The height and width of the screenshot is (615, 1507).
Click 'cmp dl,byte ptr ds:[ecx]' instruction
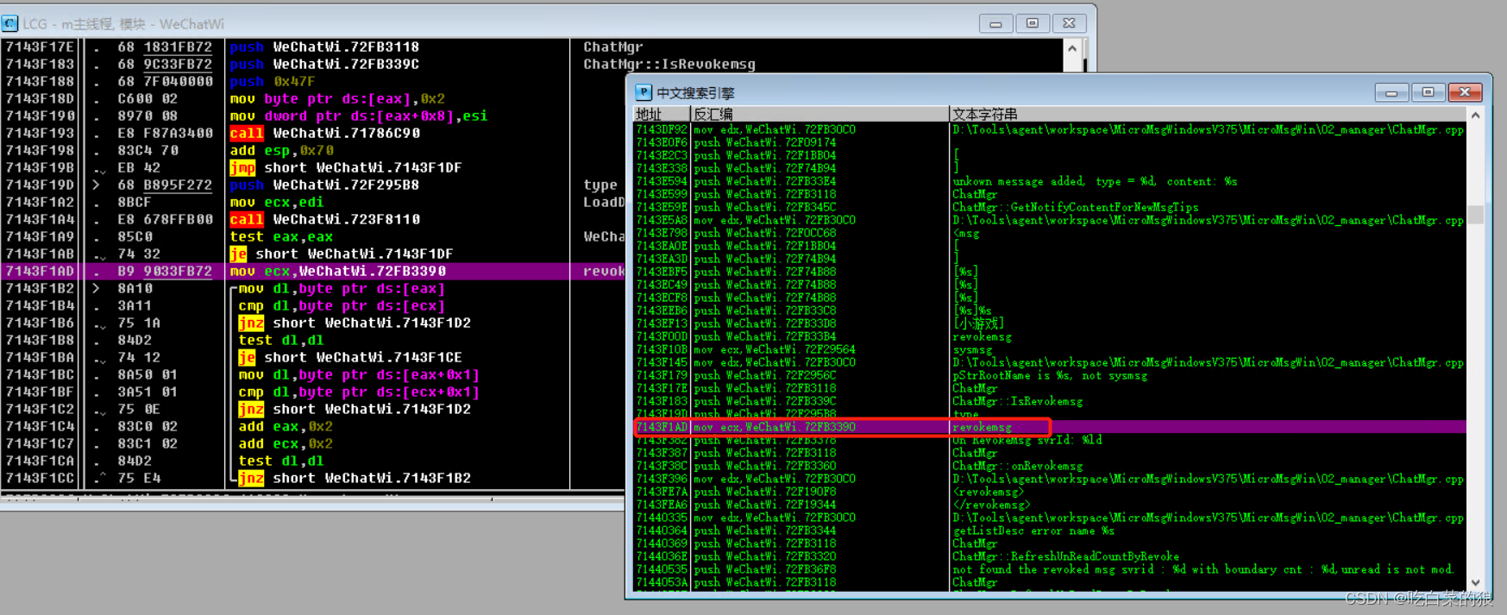pos(342,305)
